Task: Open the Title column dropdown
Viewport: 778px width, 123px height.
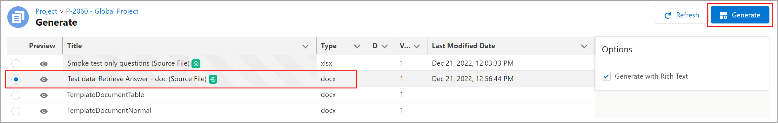Action: pyautogui.click(x=305, y=46)
